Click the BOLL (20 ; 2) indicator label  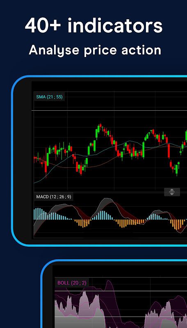[x=72, y=283]
